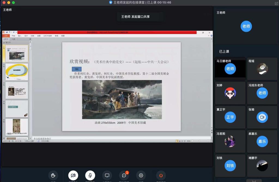Toggle the camera on or off
279x182 pixels.
click(73, 175)
